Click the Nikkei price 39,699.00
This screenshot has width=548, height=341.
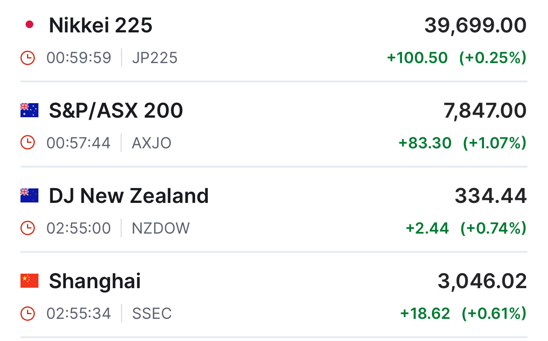[475, 26]
